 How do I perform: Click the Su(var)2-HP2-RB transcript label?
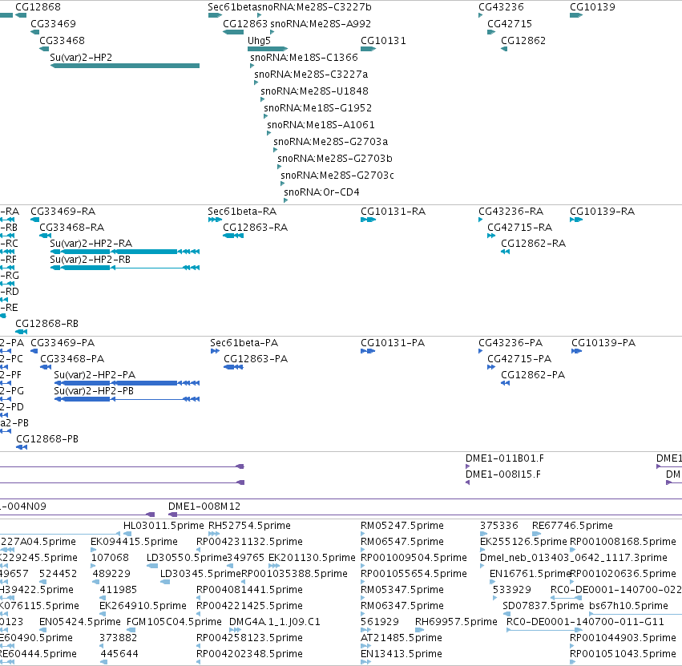click(90, 260)
